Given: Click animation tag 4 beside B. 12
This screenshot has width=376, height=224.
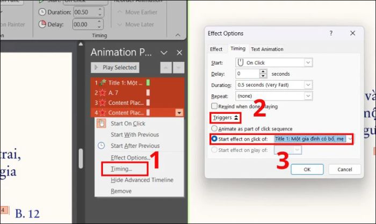Looking at the screenshot, I should (x=4, y=211).
